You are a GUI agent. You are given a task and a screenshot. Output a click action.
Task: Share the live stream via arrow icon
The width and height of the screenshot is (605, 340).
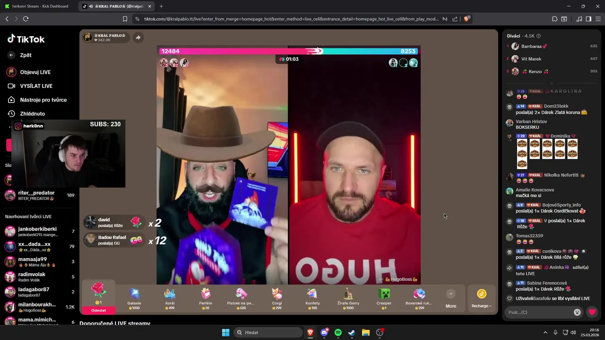[138, 37]
